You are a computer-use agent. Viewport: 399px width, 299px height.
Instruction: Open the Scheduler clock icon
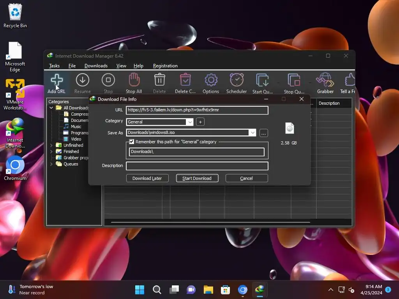[237, 81]
